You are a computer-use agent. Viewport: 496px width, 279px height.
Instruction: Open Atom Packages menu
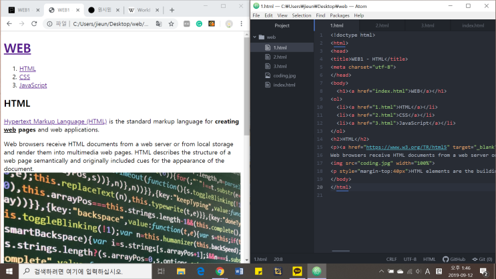[x=339, y=15]
